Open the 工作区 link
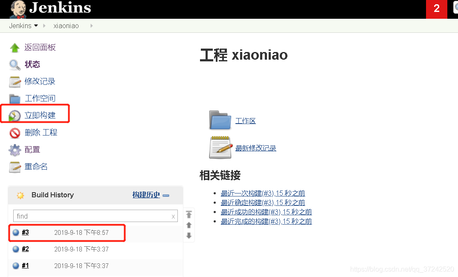 (245, 121)
